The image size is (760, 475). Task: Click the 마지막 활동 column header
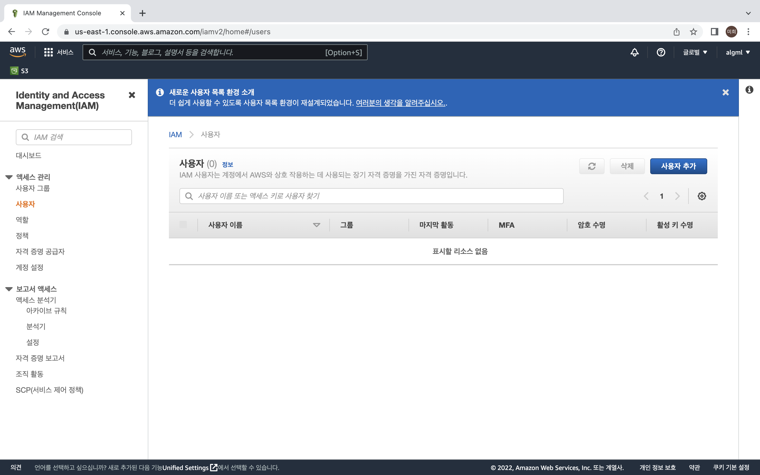(x=436, y=225)
